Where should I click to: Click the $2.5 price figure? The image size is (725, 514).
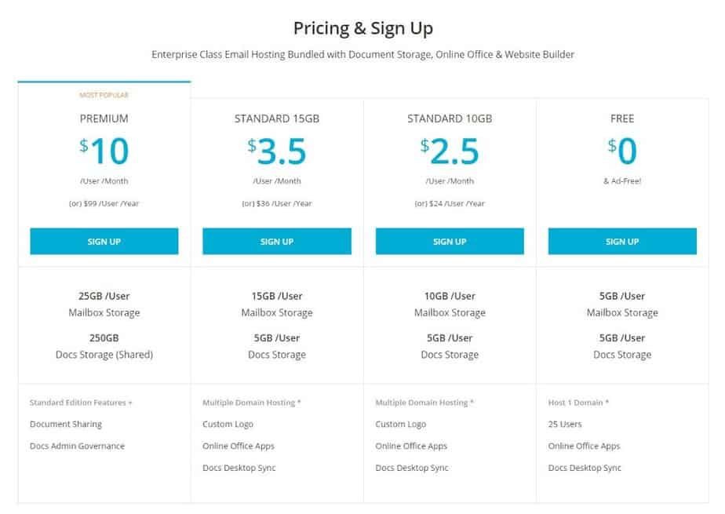click(x=450, y=151)
